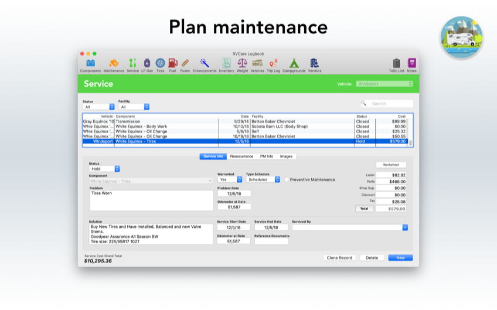Viewport: 497px width, 310px height.
Task: Open the Facility filter dropdown
Action: (134, 107)
